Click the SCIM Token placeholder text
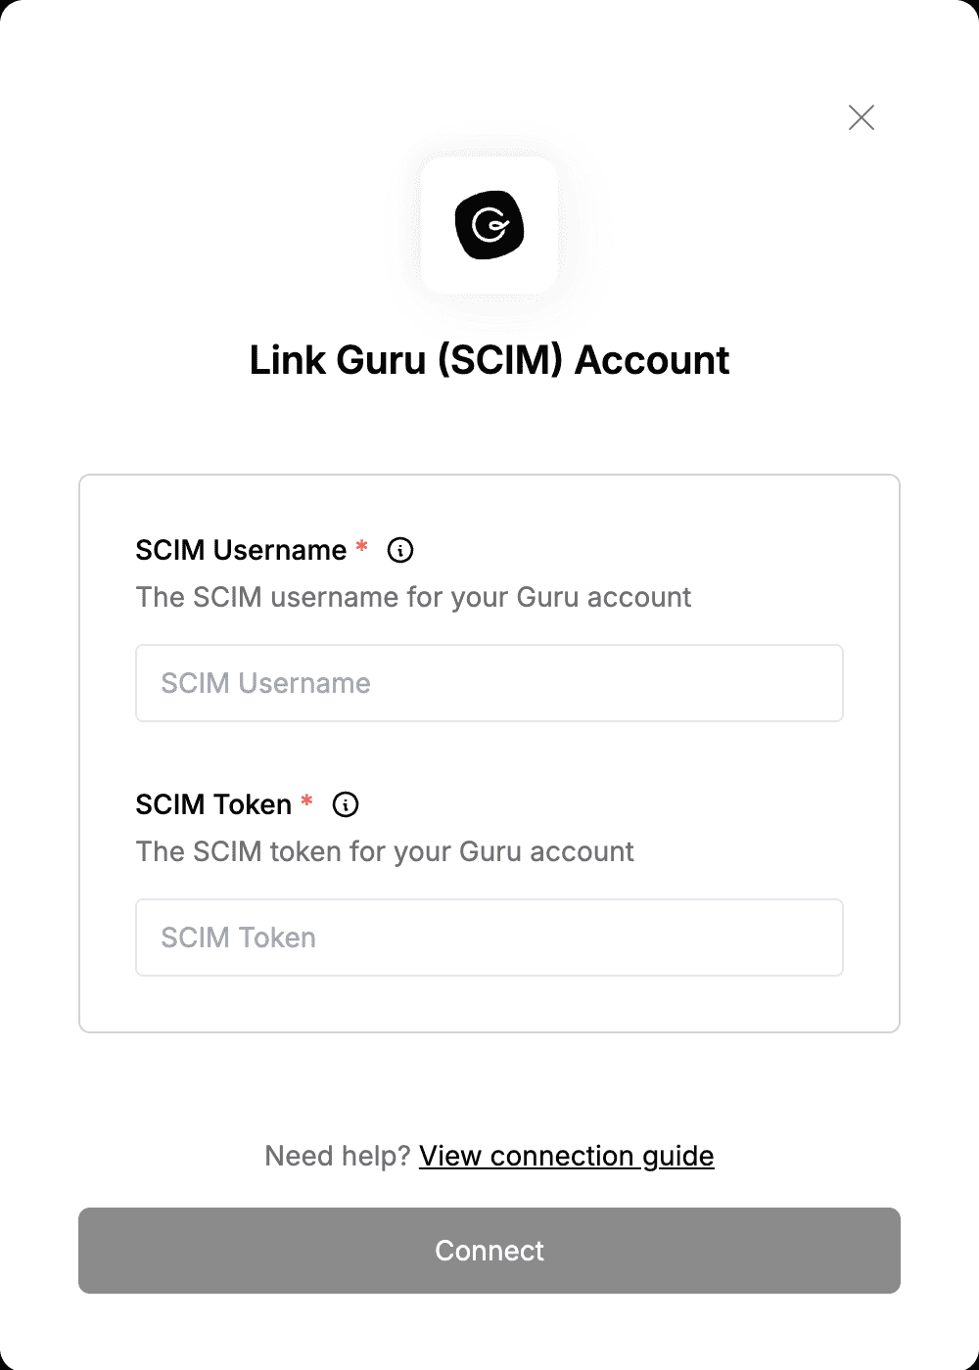The height and width of the screenshot is (1370, 979). (238, 937)
